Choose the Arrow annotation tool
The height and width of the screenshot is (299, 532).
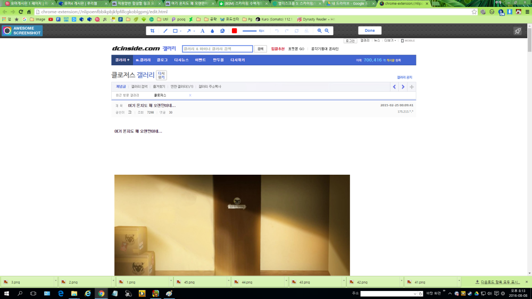(188, 31)
